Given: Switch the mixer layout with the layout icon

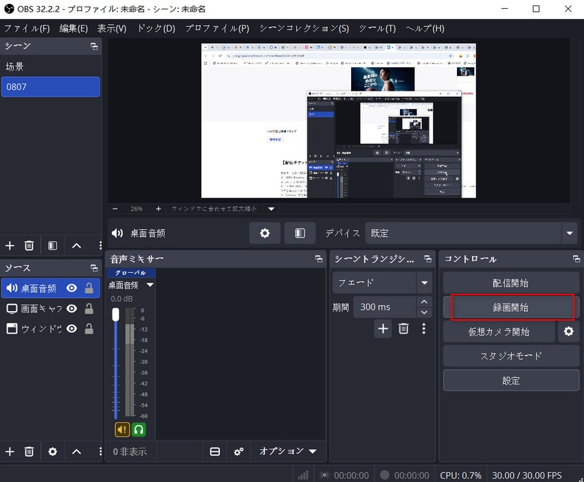Looking at the screenshot, I should (x=215, y=452).
